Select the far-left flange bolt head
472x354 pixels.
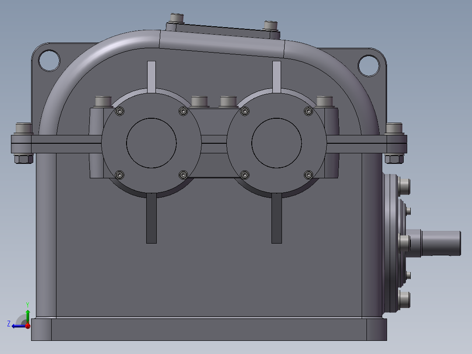[24, 129]
